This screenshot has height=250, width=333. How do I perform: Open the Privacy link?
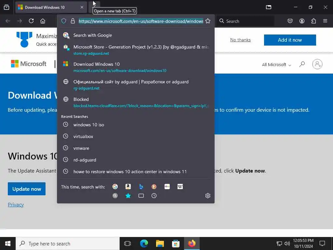(16, 204)
